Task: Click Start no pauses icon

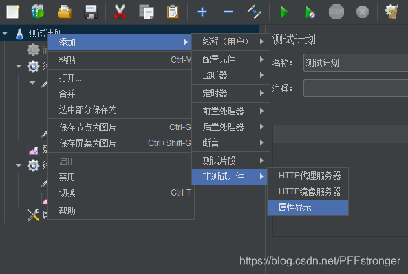Action: tap(310, 12)
